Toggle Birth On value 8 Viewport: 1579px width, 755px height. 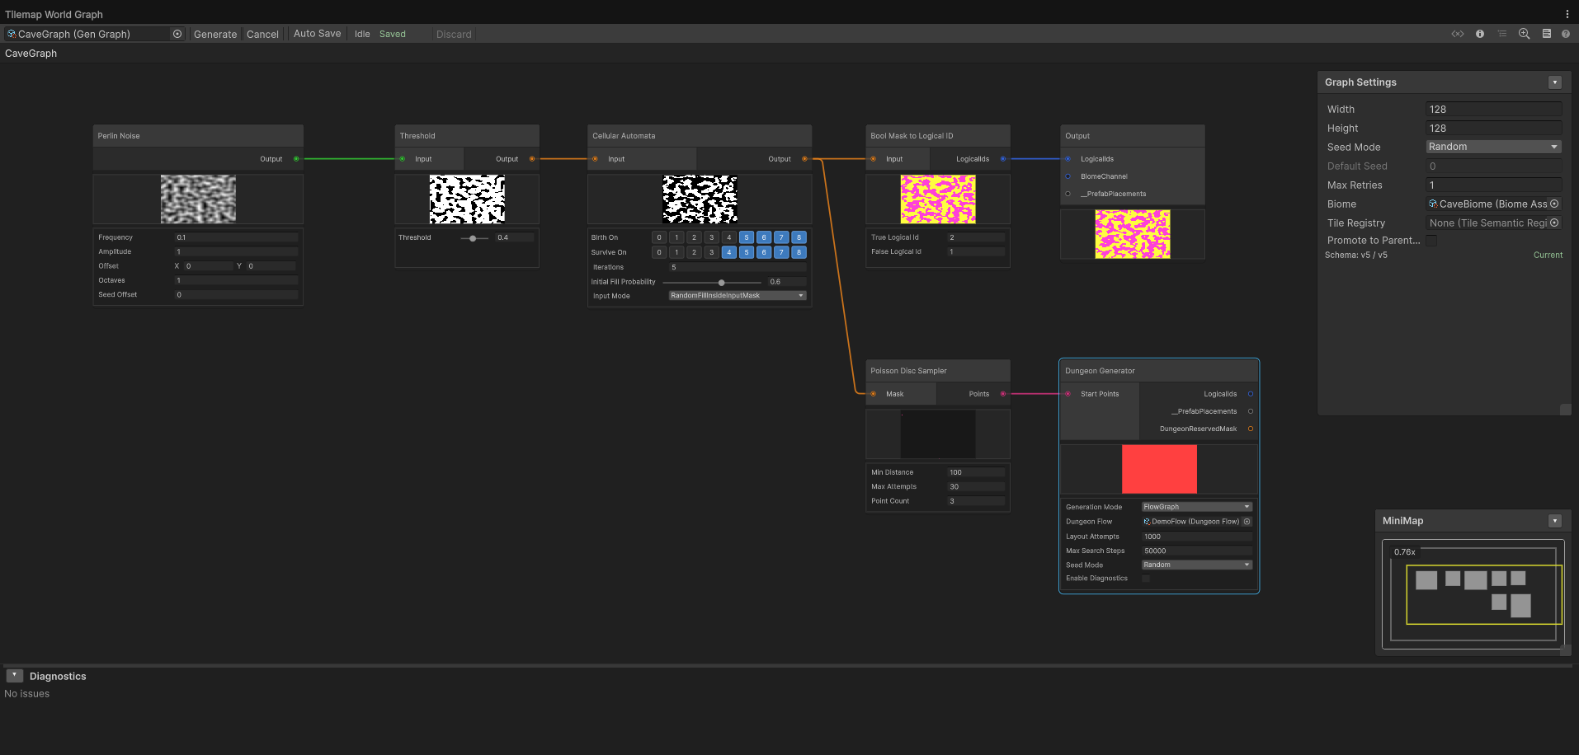pyautogui.click(x=799, y=237)
